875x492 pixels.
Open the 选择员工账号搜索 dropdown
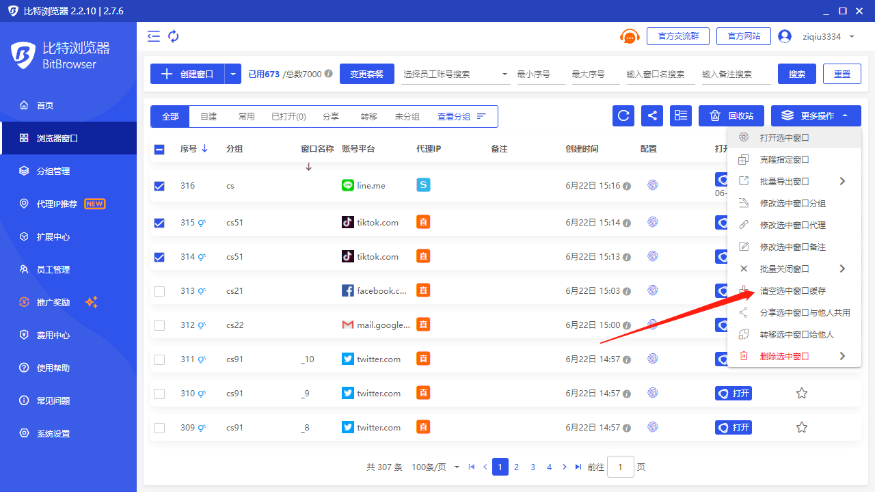click(x=455, y=74)
